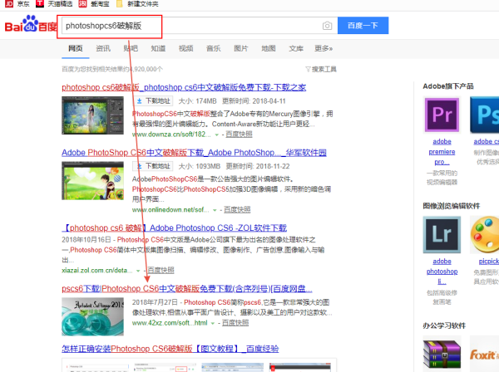Click the Photoshop Ps product icon

click(485, 115)
